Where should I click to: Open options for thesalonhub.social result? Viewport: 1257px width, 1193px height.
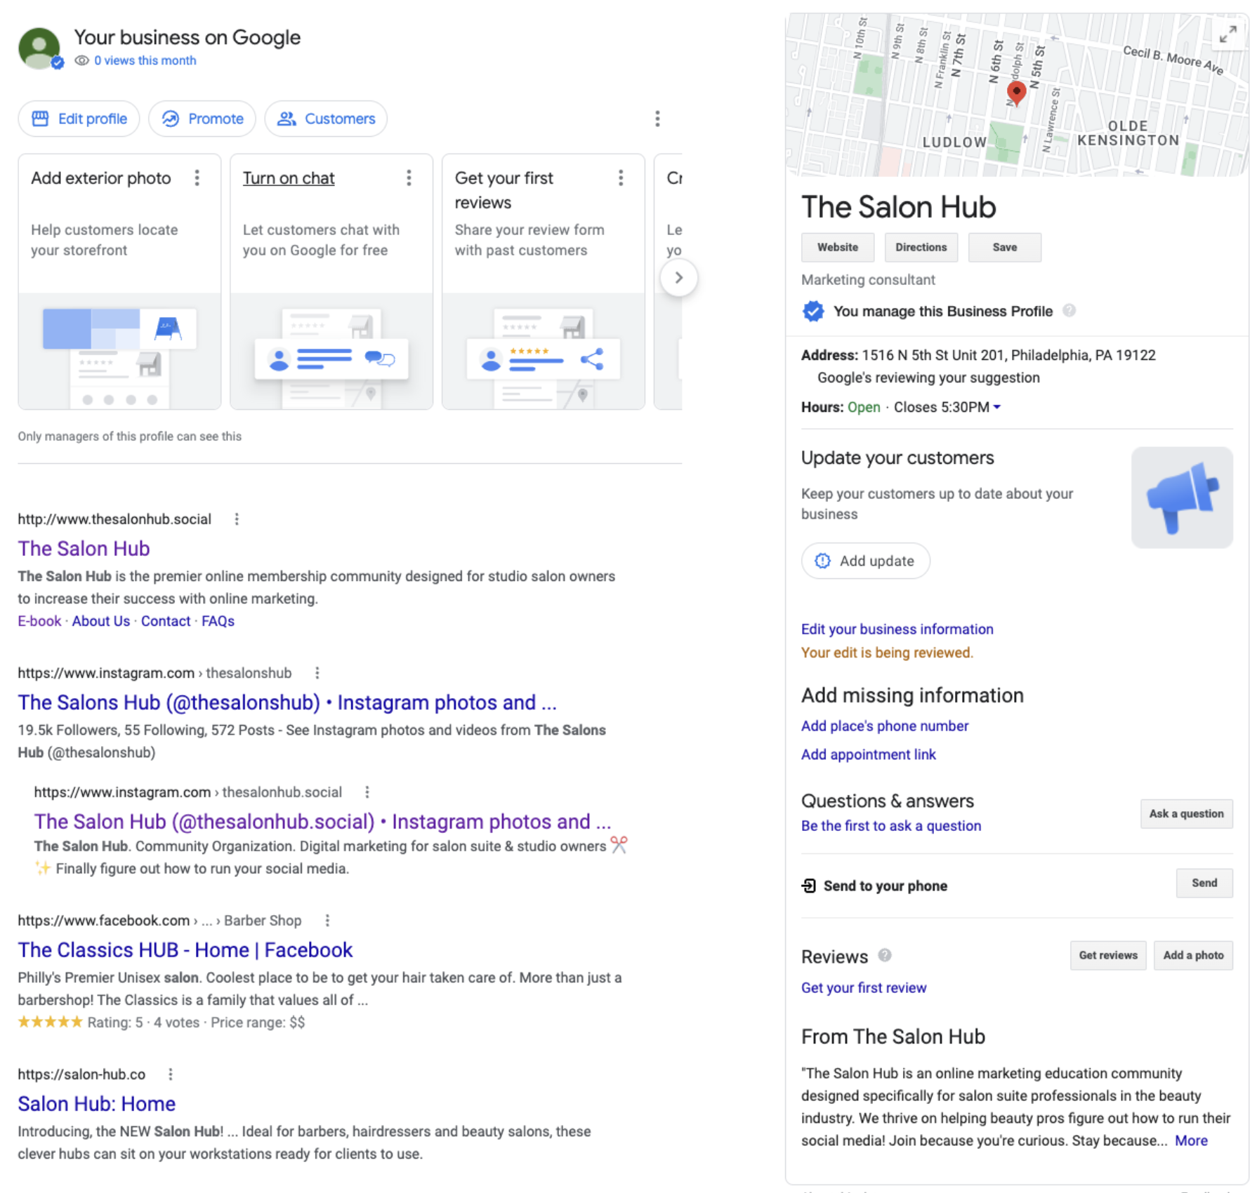click(237, 519)
